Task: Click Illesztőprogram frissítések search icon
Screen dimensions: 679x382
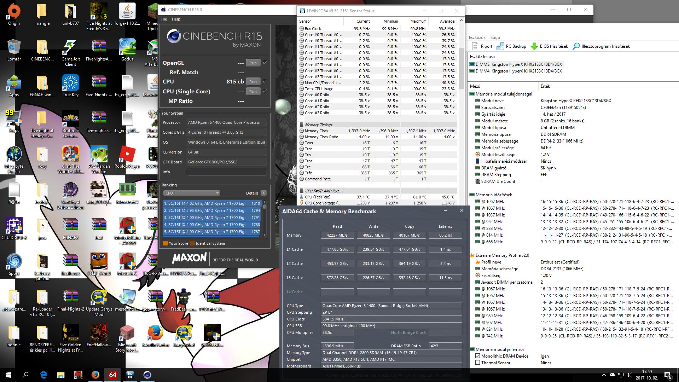Action: click(x=576, y=46)
